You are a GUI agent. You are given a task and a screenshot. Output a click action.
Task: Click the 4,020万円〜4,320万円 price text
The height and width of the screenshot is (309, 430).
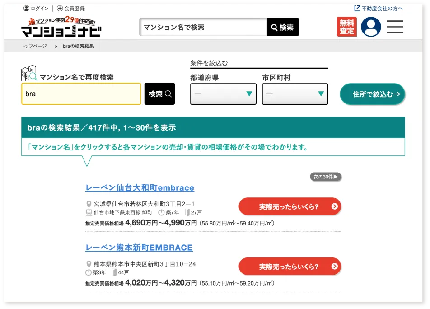(161, 283)
